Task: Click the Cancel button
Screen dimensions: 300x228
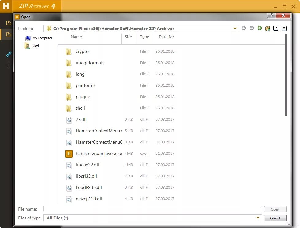Action: click(x=275, y=218)
